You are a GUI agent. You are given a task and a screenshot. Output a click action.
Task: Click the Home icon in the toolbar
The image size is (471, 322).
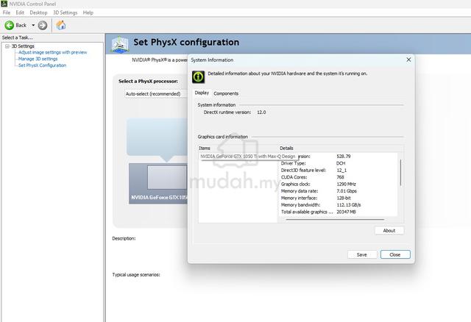[60, 25]
